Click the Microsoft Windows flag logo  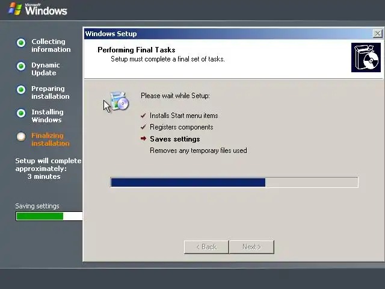click(15, 9)
